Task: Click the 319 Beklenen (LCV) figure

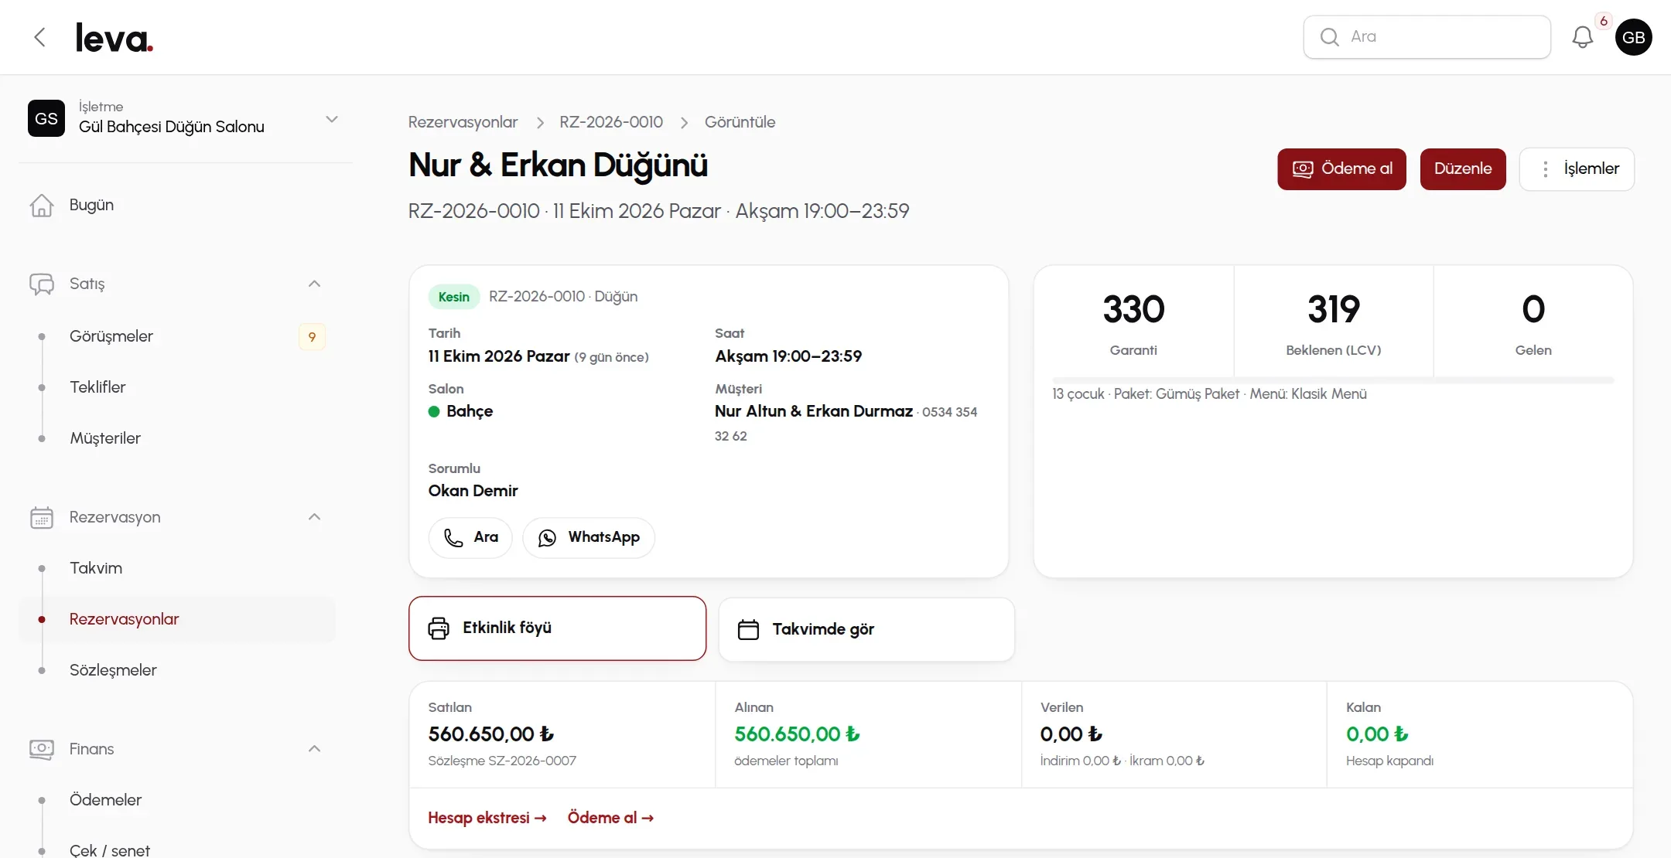Action: coord(1334,309)
